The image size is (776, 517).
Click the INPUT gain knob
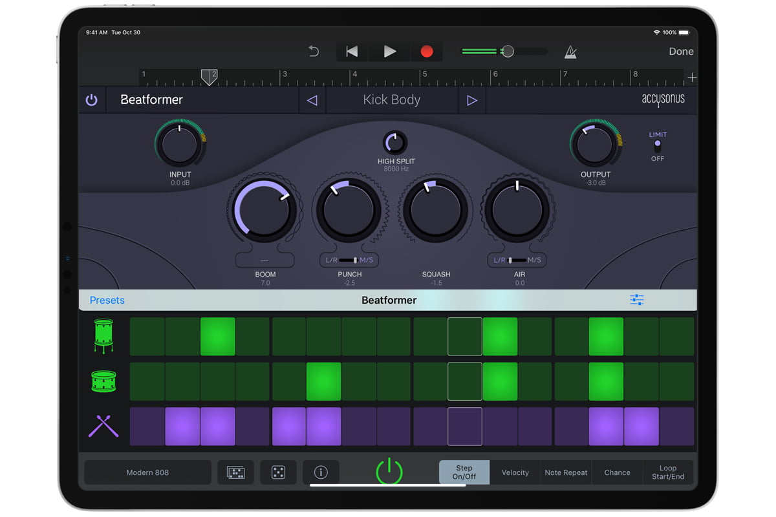tap(180, 145)
